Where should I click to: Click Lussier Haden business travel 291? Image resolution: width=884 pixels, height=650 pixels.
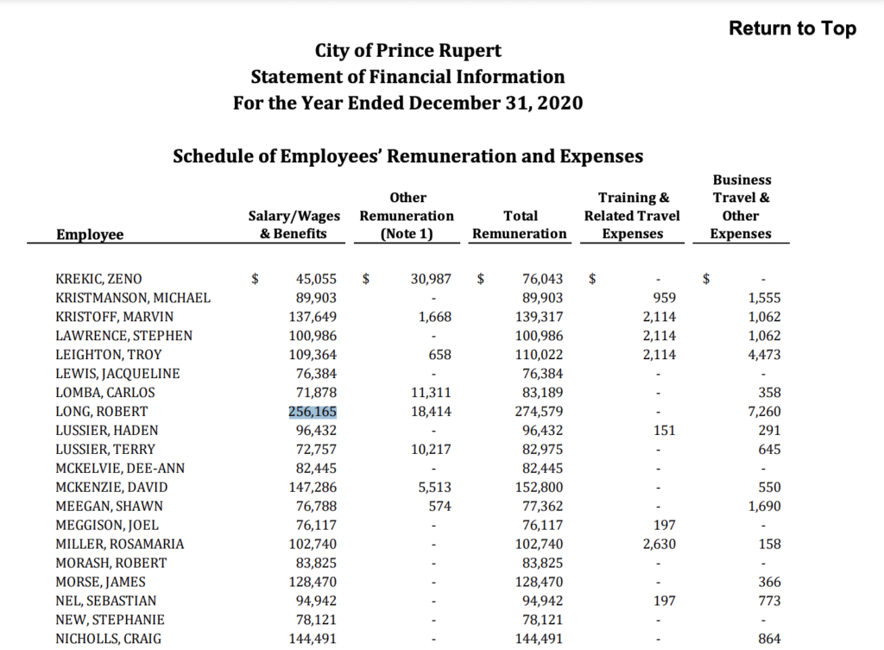770,431
